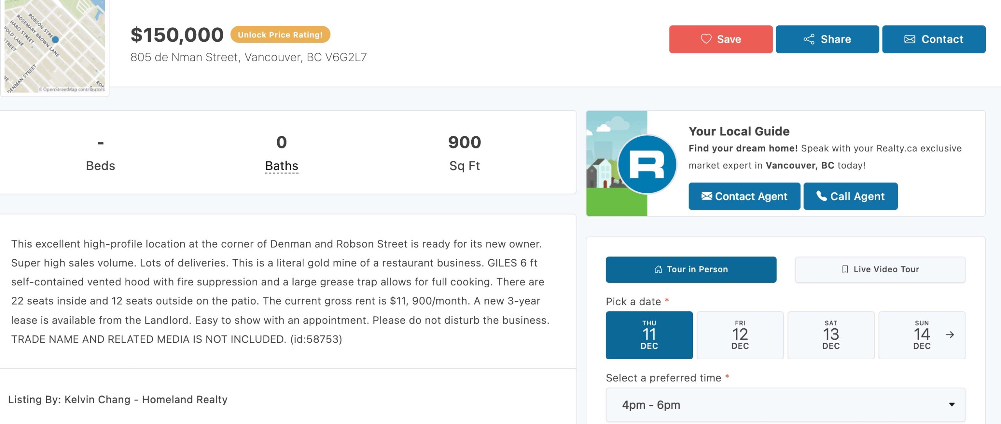Select the Tour in Person tab

pos(691,269)
